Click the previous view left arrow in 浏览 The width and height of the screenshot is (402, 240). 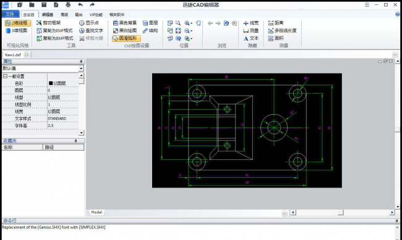pos(210,23)
